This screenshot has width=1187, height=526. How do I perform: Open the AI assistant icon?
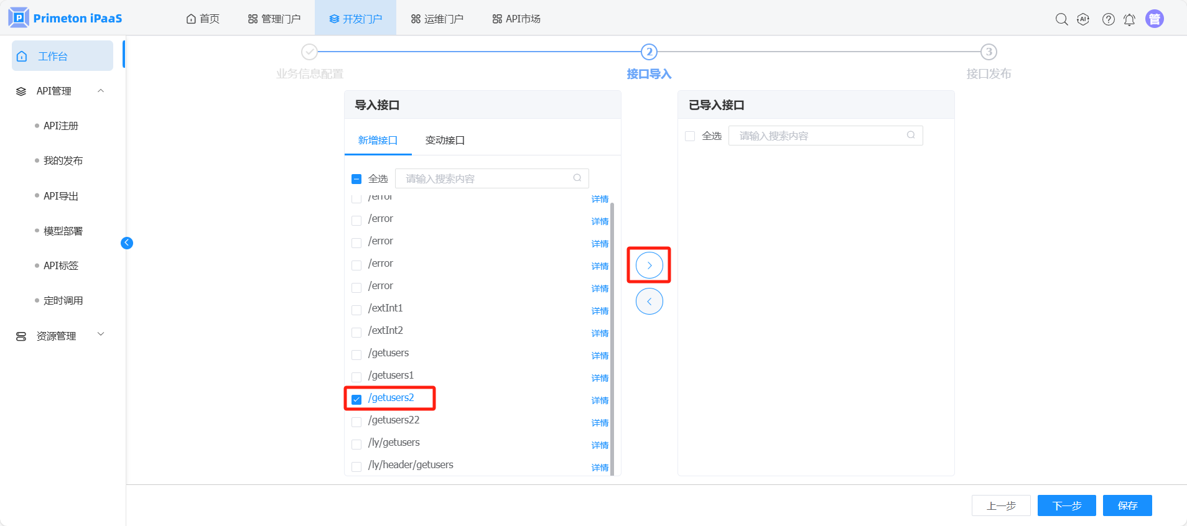click(x=1083, y=19)
